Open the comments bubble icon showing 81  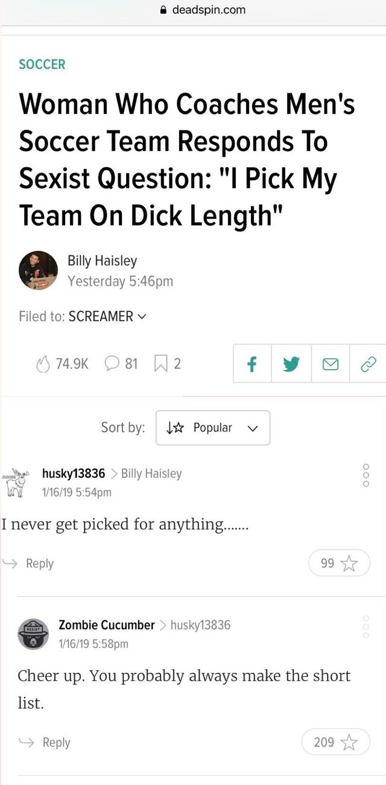tap(113, 364)
